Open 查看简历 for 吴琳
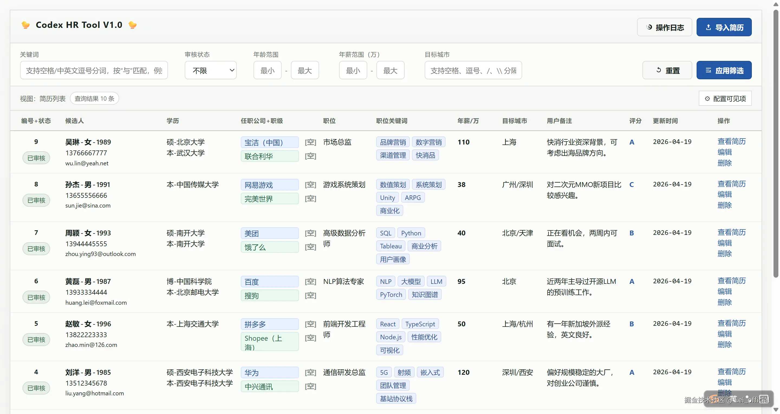This screenshot has height=414, width=780. pos(731,141)
